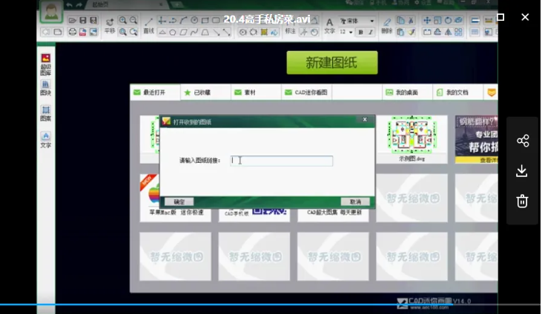Click the zoom out magnifier icon
This screenshot has height=314, width=545.
point(133,21)
